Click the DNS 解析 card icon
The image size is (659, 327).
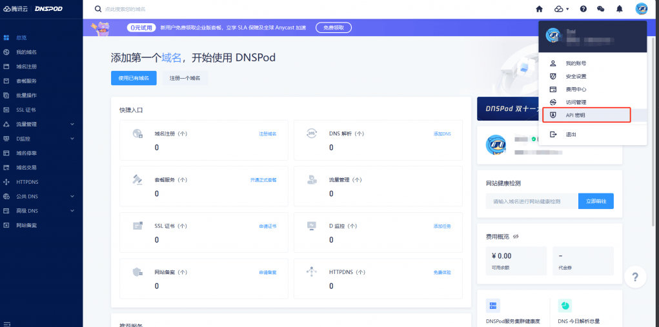pos(312,134)
